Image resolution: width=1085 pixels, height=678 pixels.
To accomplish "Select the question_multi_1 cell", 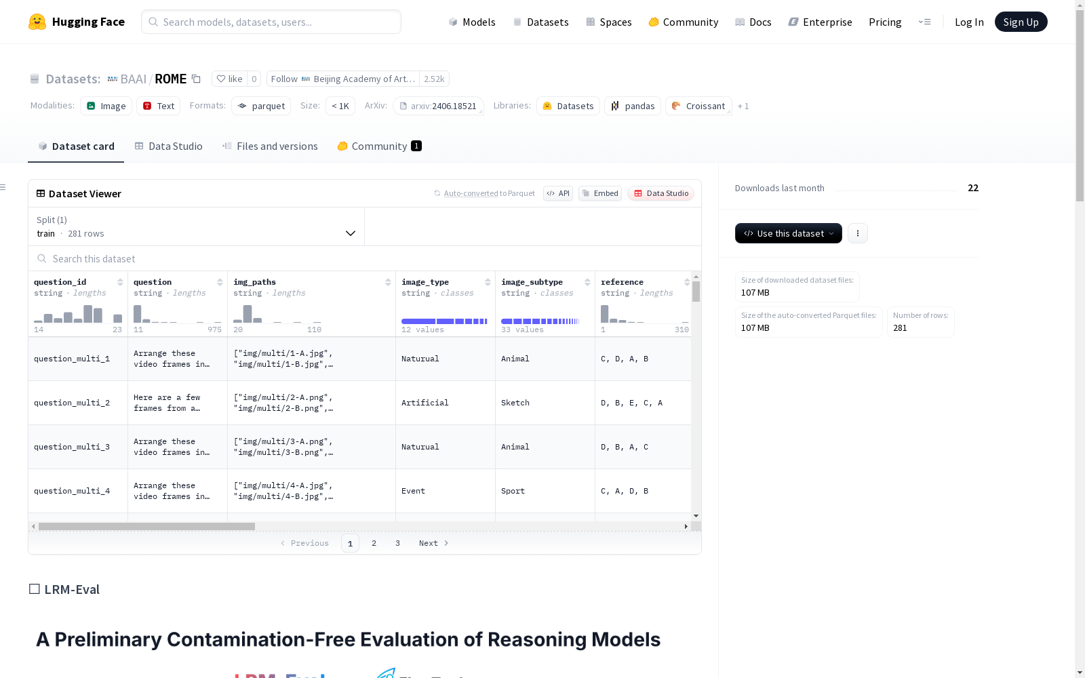I will [x=78, y=359].
